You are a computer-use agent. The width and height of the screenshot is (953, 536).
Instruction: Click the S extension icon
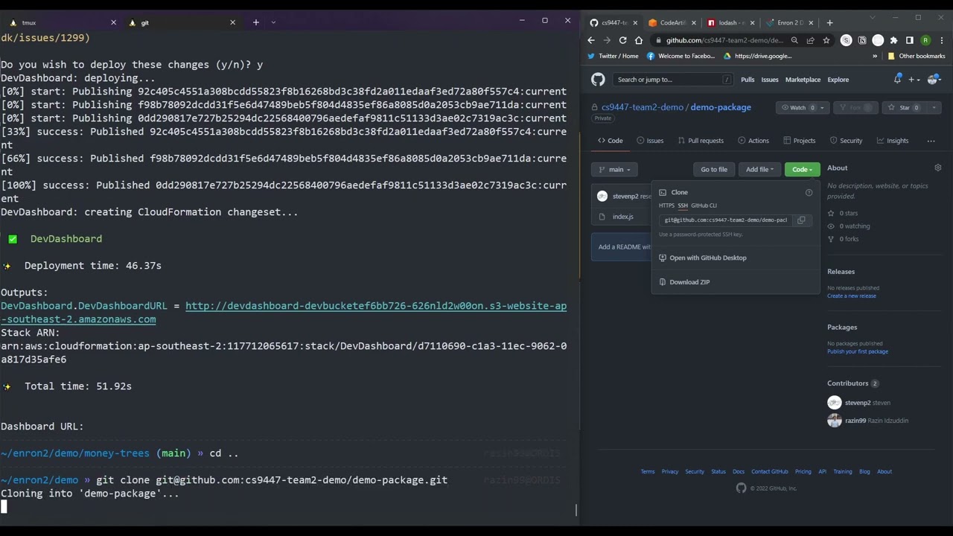pos(846,40)
